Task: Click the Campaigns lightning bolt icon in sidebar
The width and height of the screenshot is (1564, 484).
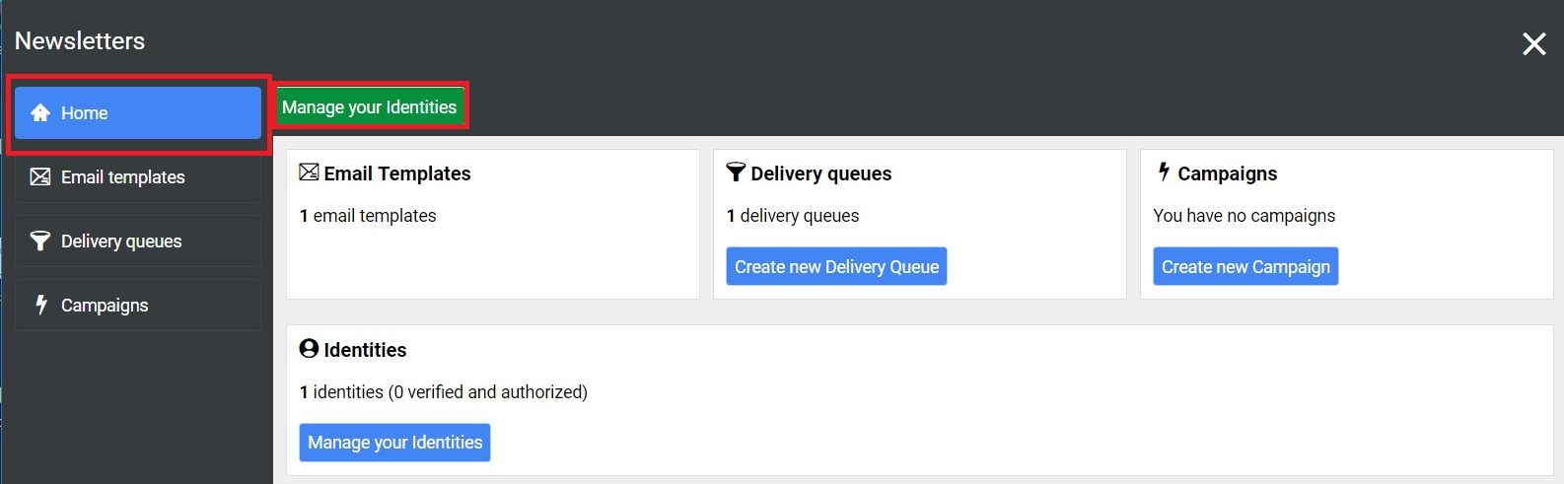Action: coord(41,306)
